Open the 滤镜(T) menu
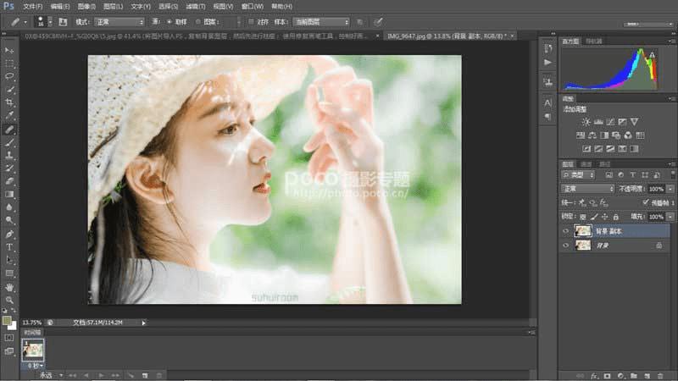 tap(195, 7)
